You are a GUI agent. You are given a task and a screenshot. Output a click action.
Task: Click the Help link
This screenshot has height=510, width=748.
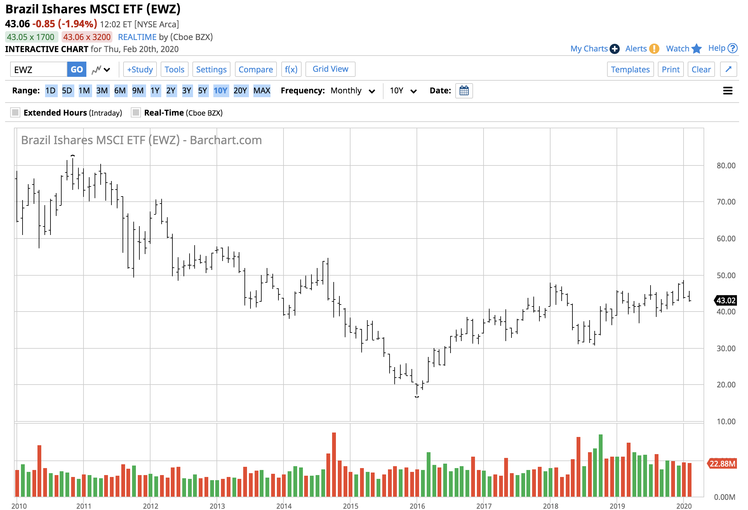point(717,48)
